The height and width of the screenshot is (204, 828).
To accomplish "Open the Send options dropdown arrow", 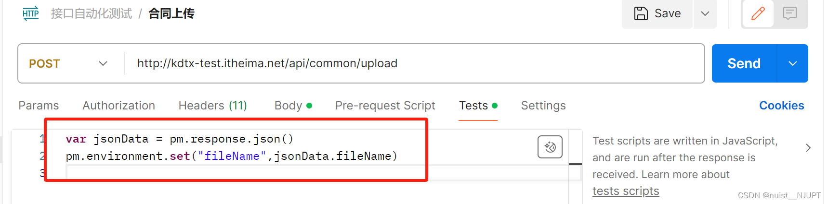I will (x=793, y=63).
